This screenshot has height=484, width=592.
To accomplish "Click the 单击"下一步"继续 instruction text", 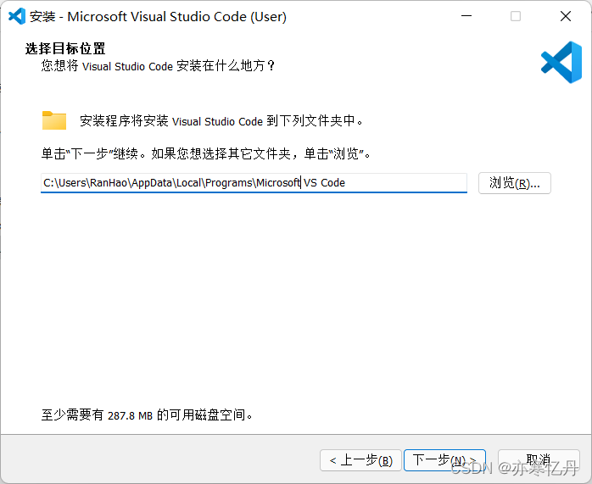I will tap(206, 153).
